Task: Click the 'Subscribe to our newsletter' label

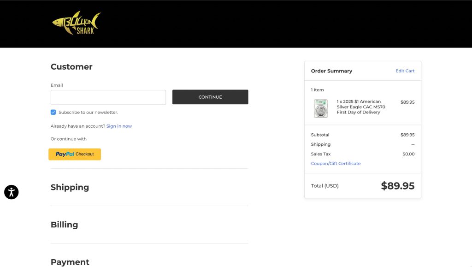Action: 88,113
